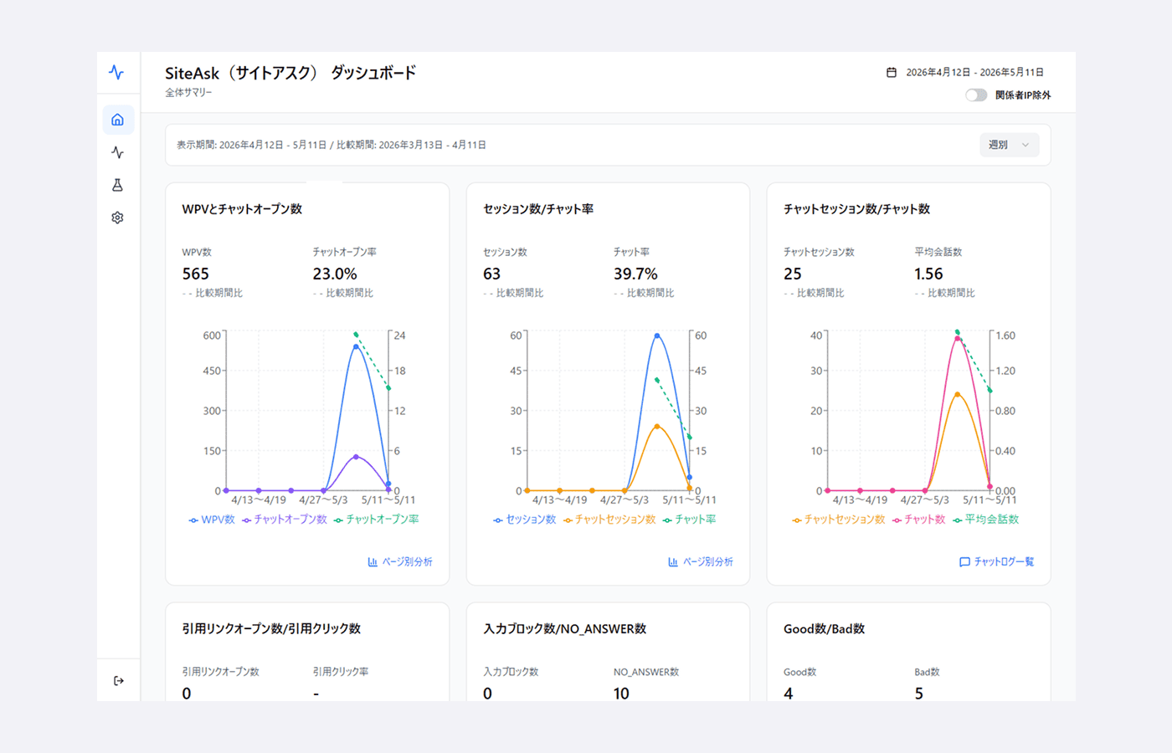Viewport: 1172px width, 753px height.
Task: Click the Good数/Bad数 card title
Action: point(824,629)
